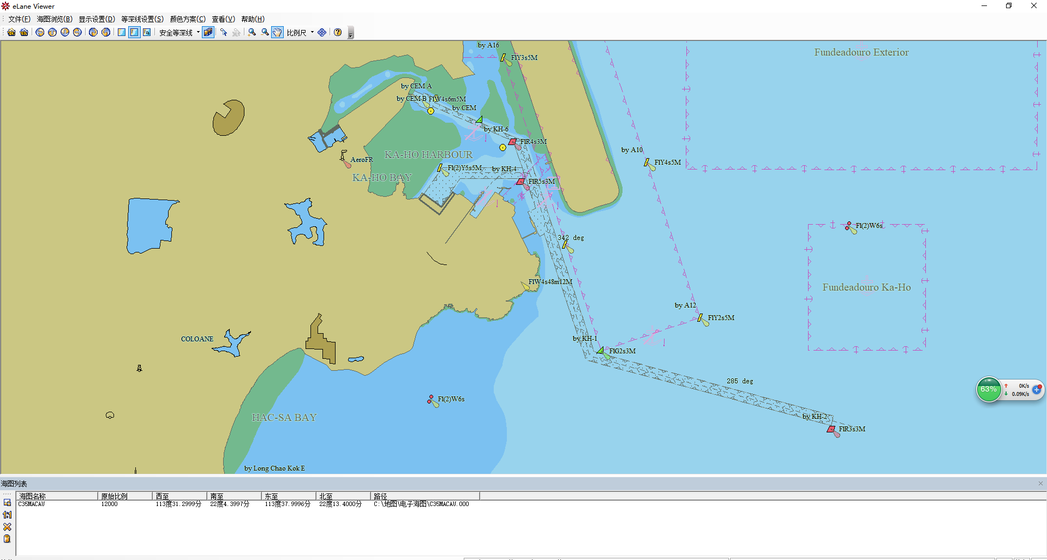Select the third (full) display mode icon
Image resolution: width=1047 pixels, height=560 pixels.
147,33
